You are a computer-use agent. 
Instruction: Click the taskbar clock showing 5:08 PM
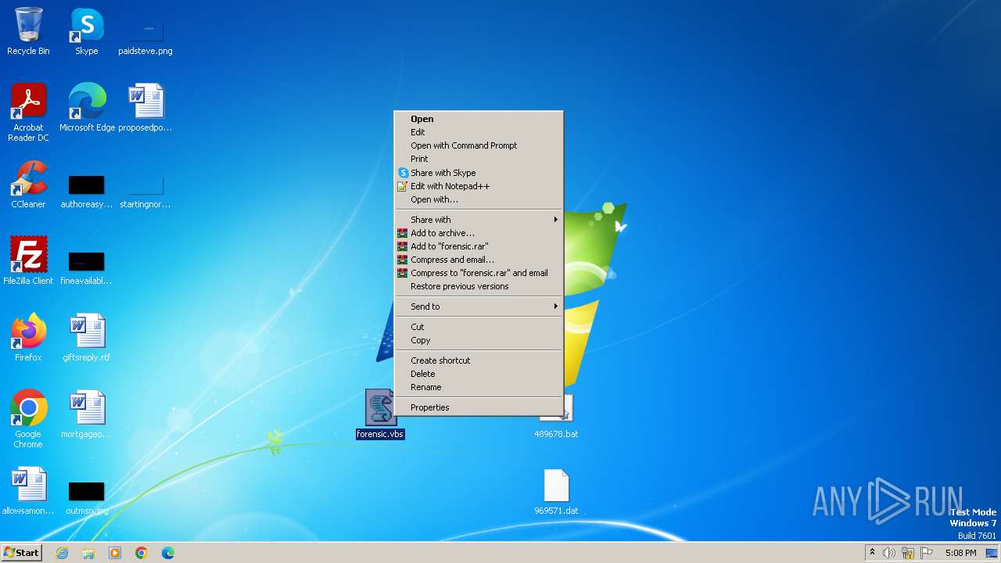(x=960, y=553)
